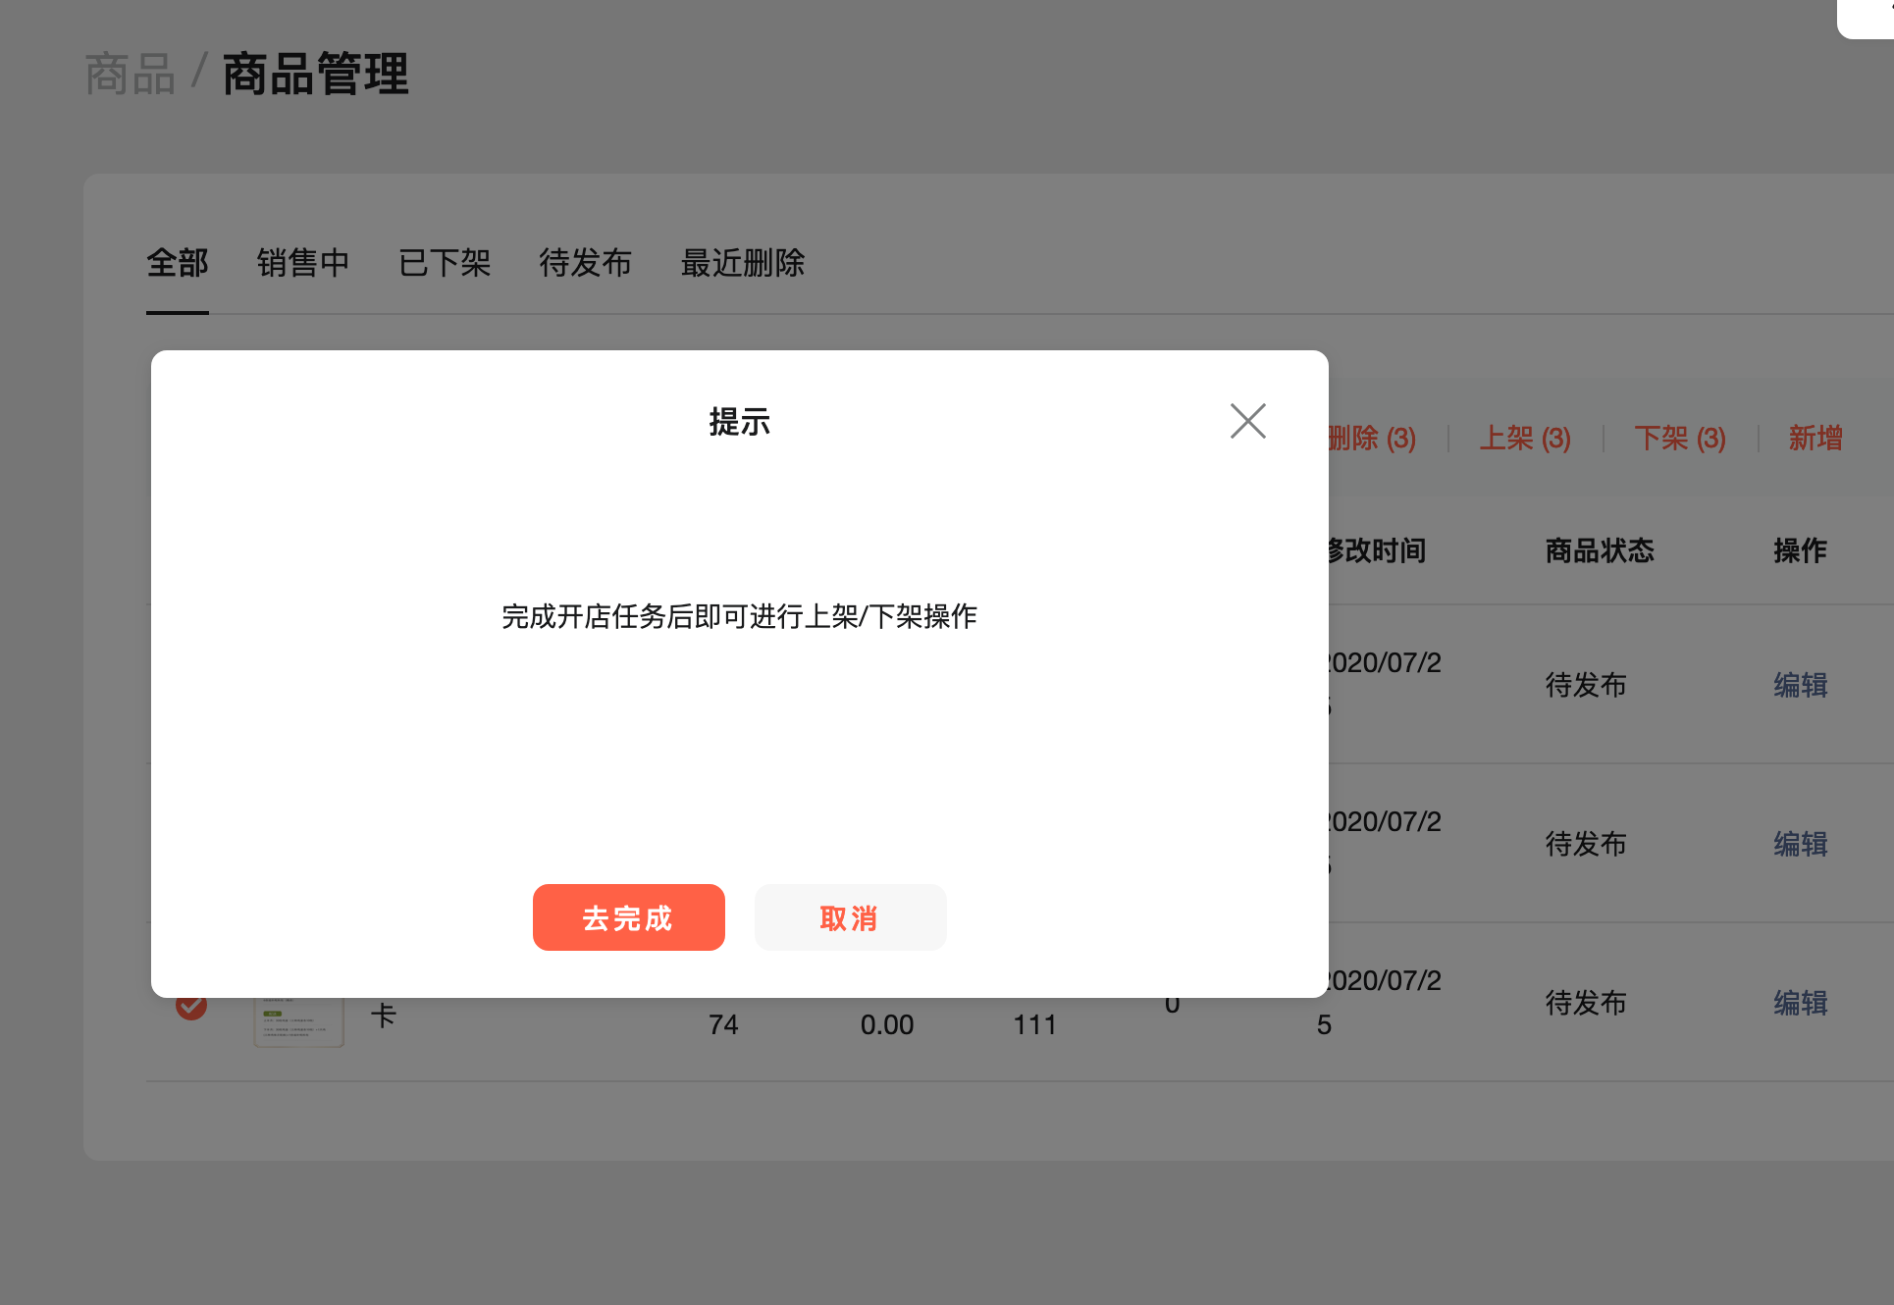Click the product thumbnail in last row

(298, 1022)
